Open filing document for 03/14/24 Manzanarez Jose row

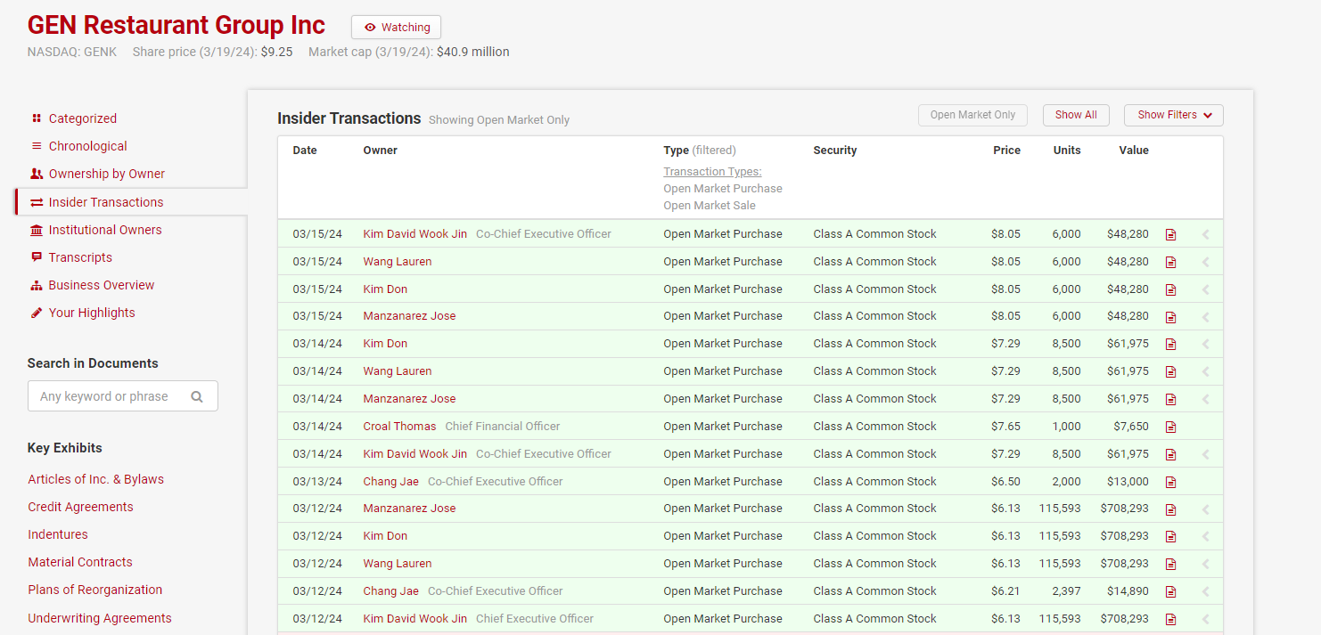[x=1170, y=399]
